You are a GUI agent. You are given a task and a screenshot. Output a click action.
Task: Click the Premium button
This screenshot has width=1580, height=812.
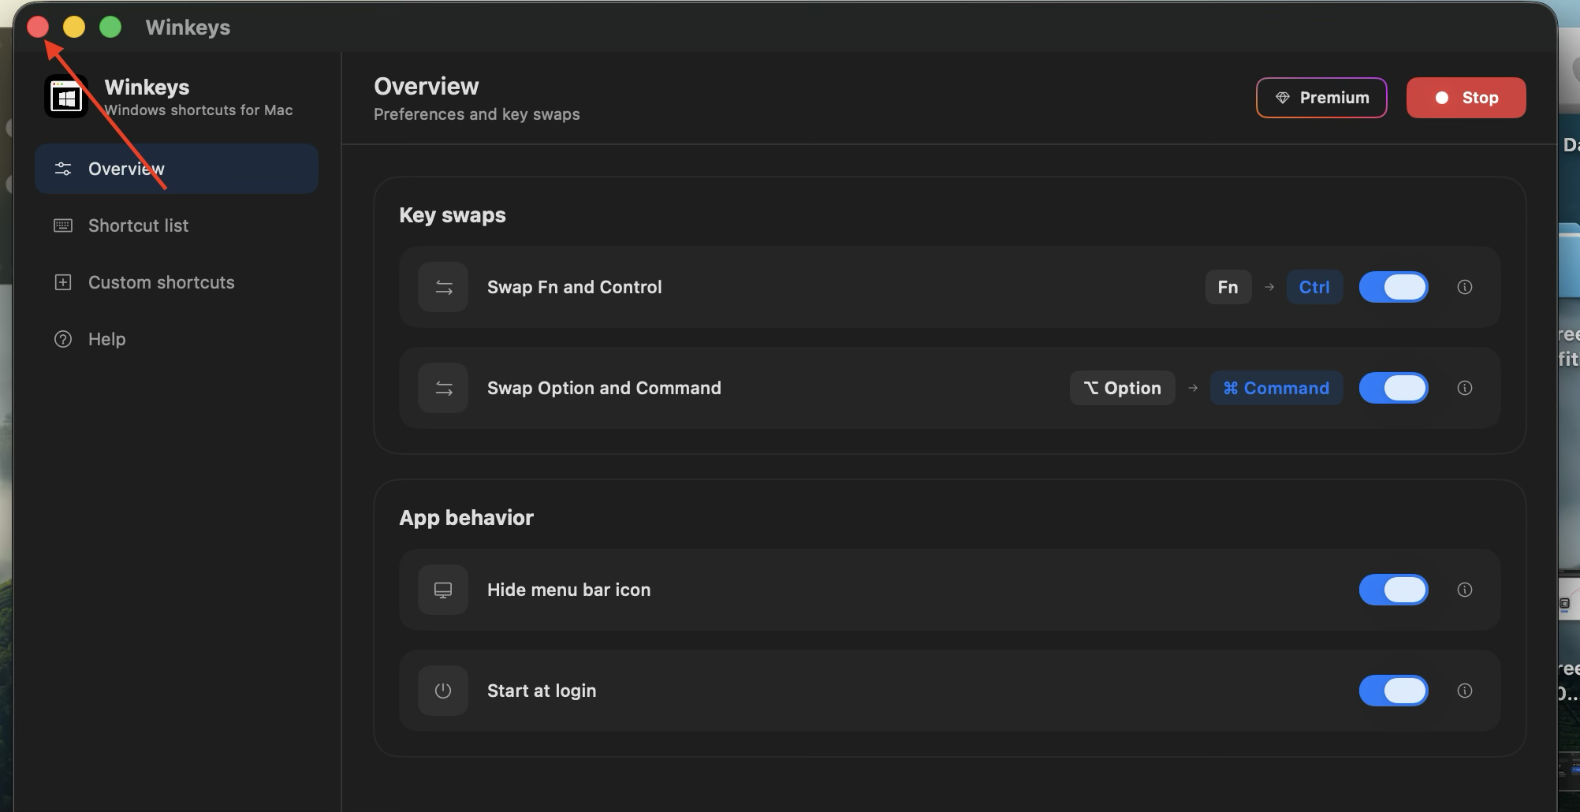tap(1321, 98)
